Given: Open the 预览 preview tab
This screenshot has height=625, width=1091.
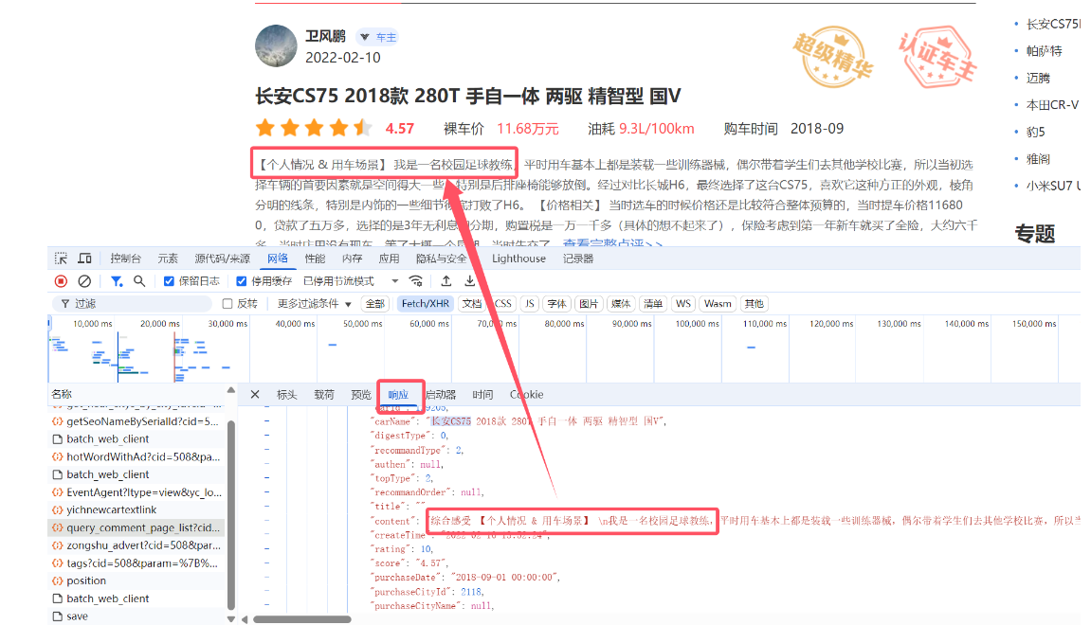Looking at the screenshot, I should coord(361,394).
